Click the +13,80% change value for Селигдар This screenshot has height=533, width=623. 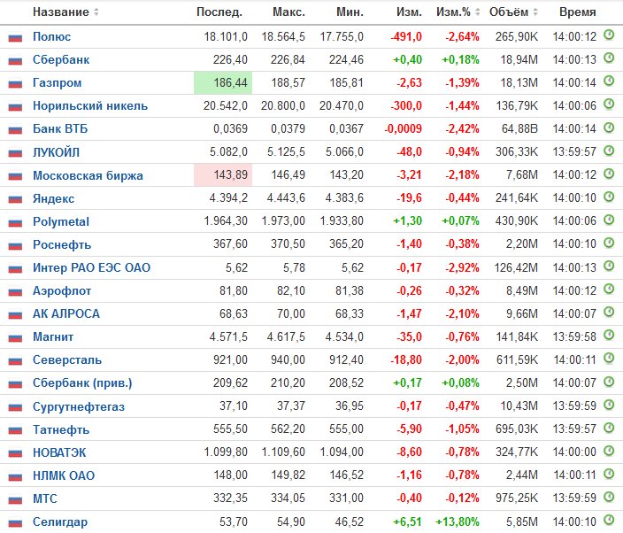[458, 521]
